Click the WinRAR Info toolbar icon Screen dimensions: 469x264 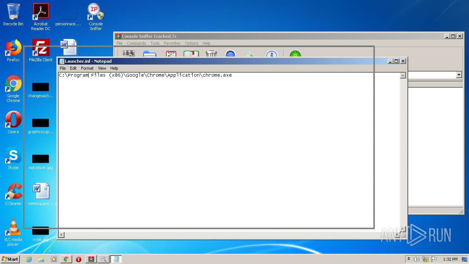click(x=272, y=54)
